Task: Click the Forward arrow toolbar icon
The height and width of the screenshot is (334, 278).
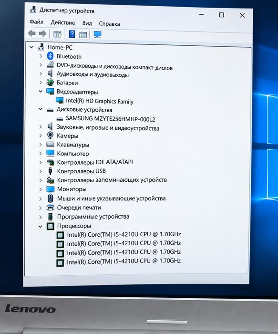Action: tap(42, 33)
